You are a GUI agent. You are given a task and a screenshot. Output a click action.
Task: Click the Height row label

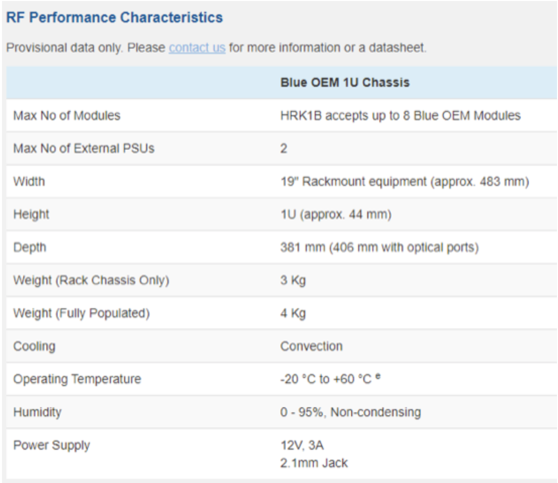pos(31,214)
